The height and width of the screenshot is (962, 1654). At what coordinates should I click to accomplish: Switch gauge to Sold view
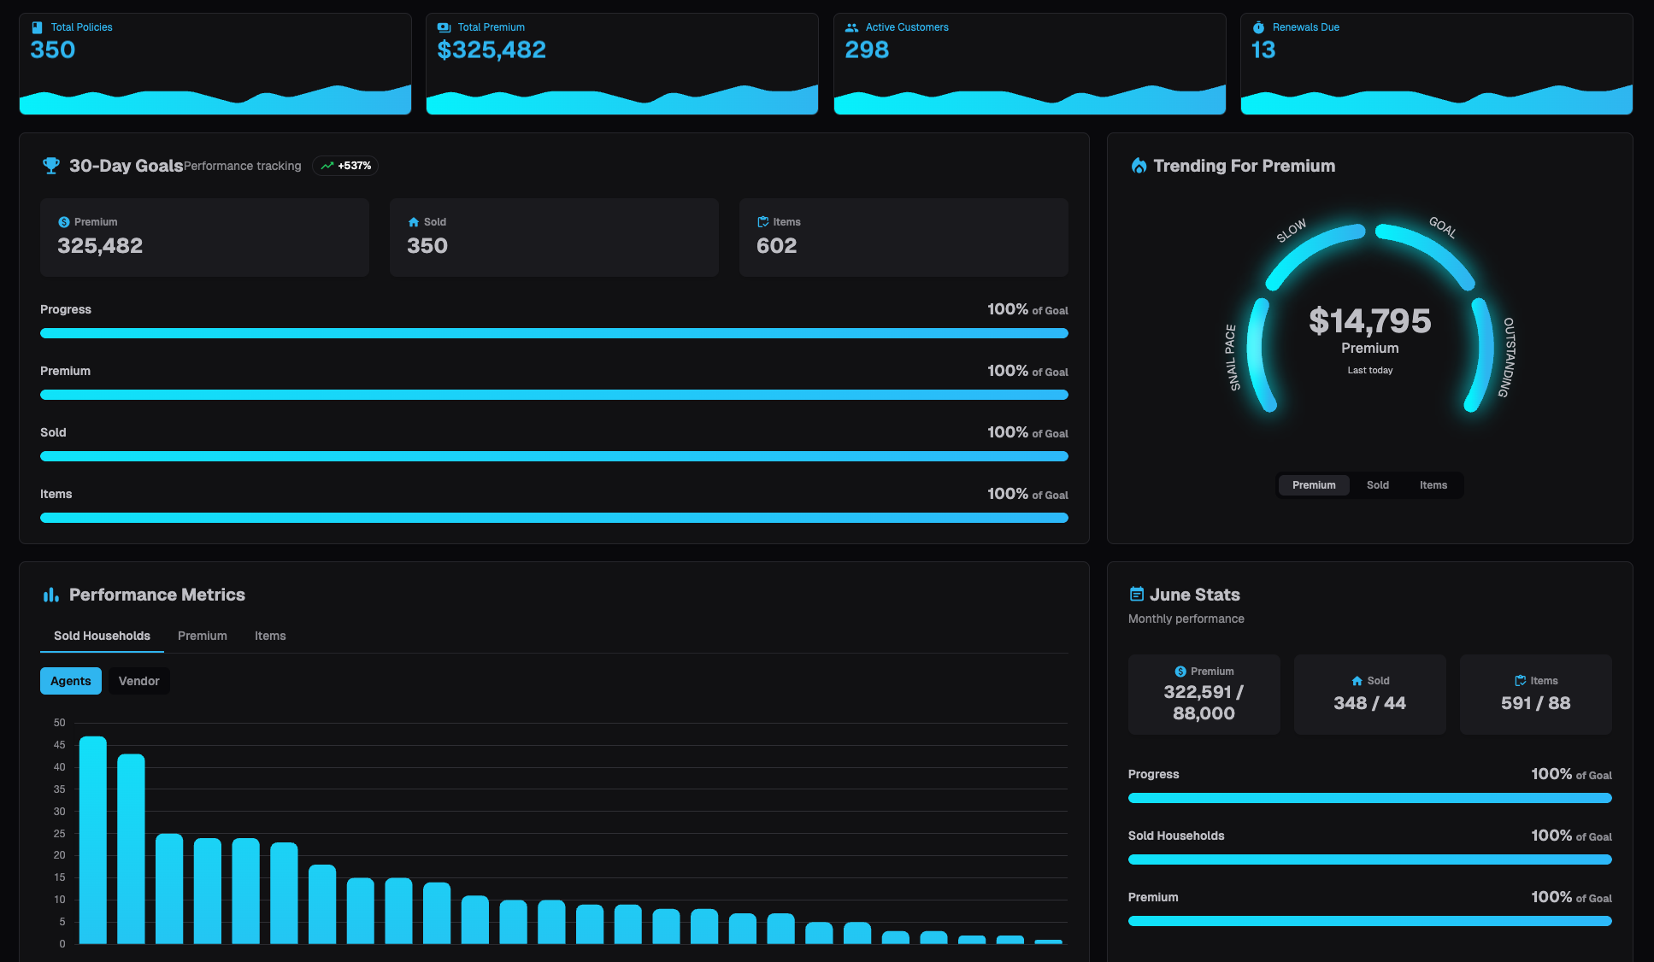1377,485
